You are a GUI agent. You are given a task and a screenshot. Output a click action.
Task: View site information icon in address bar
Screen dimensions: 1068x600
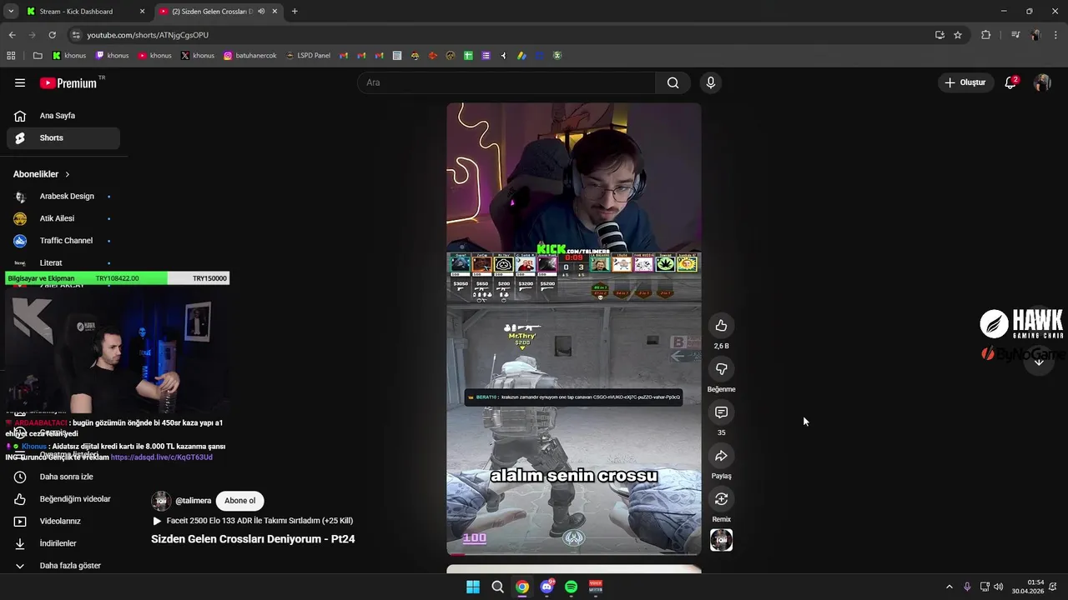coord(76,35)
